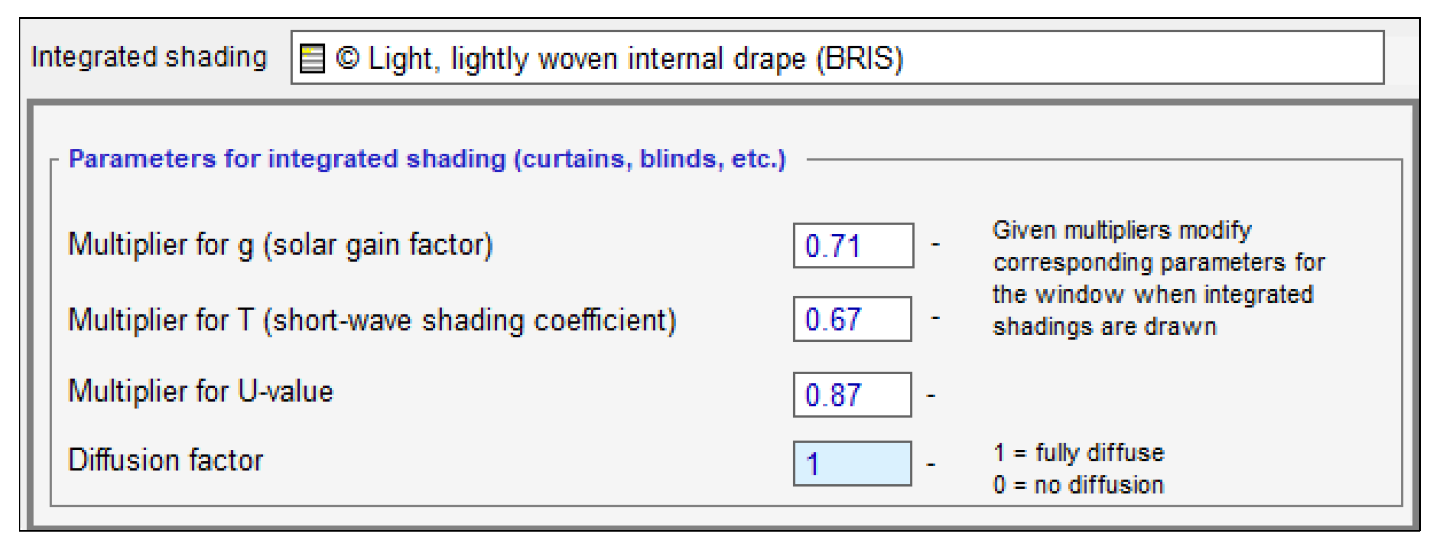Click the shading blind icon beside the drape name
The image size is (1438, 553).
[312, 58]
